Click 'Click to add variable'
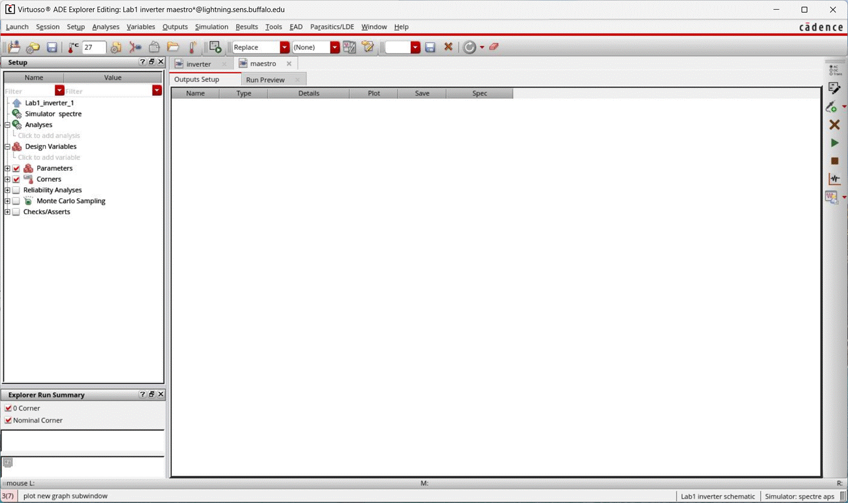848x503 pixels. coord(50,157)
